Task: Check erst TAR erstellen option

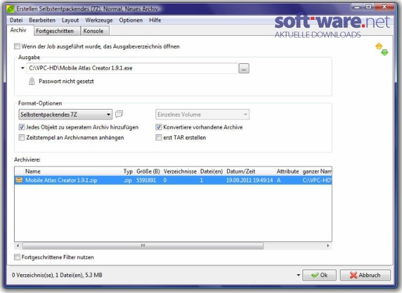Action: [x=159, y=137]
